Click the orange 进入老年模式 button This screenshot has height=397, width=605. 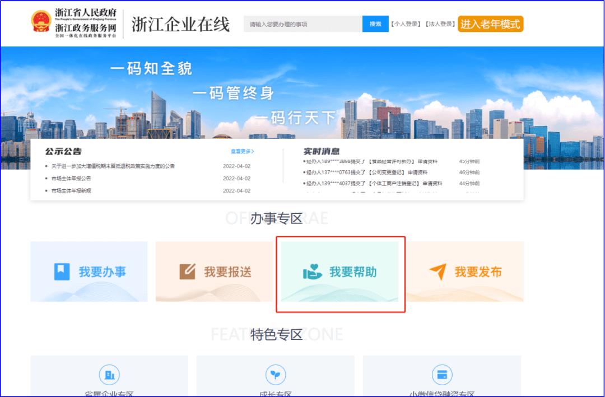[x=490, y=24]
